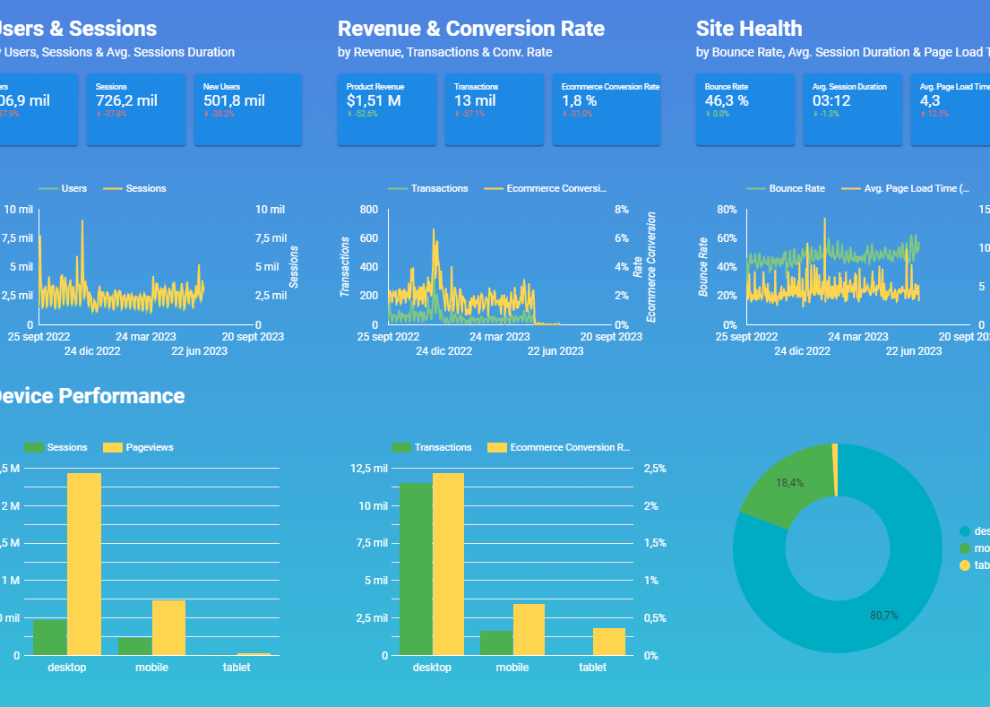The width and height of the screenshot is (990, 707).
Task: Toggle the Ecommerce Conversi... line chart legend entry
Action: (x=546, y=188)
